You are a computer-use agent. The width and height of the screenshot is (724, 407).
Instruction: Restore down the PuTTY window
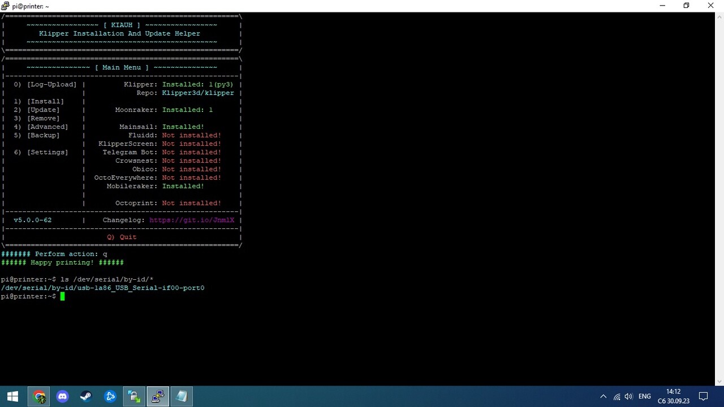tap(687, 6)
